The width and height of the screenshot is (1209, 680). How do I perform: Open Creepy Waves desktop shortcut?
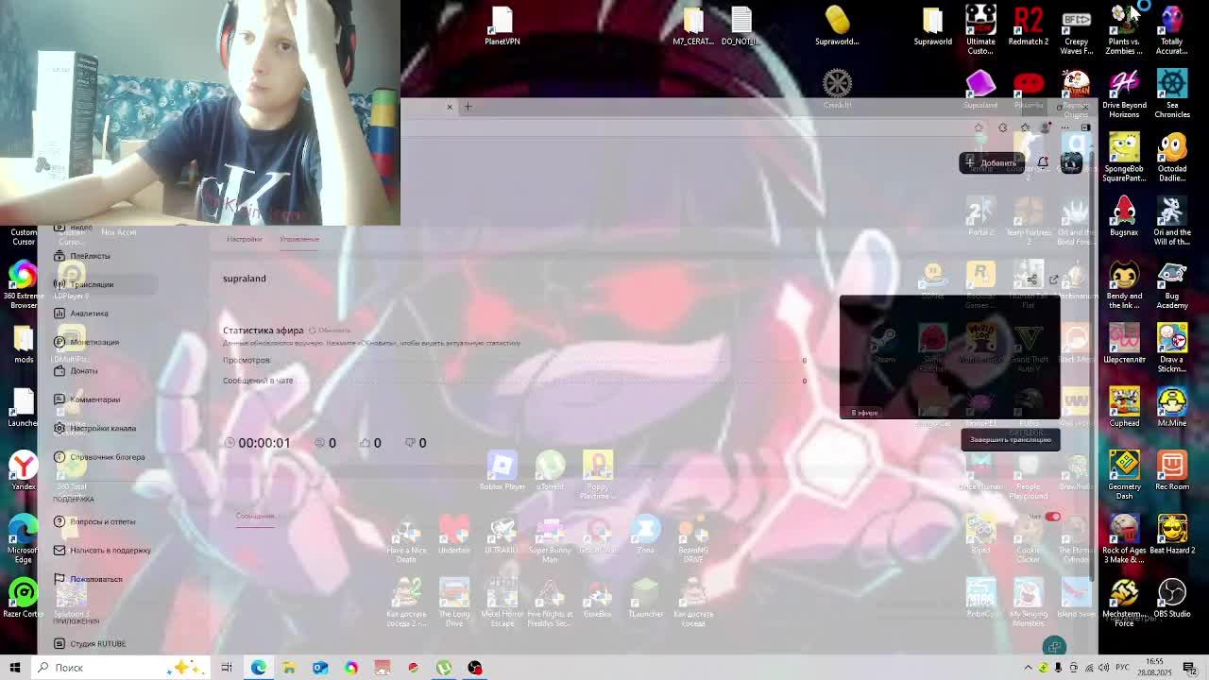click(x=1076, y=29)
